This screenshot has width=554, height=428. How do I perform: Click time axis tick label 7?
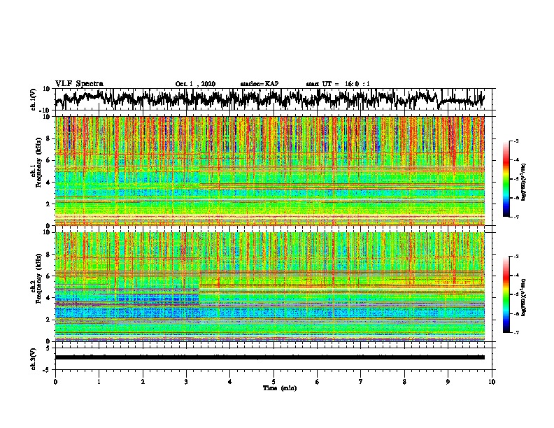pos(361,382)
